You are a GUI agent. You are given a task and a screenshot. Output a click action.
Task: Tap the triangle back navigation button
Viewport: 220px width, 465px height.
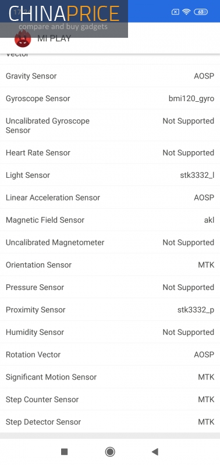click(155, 452)
